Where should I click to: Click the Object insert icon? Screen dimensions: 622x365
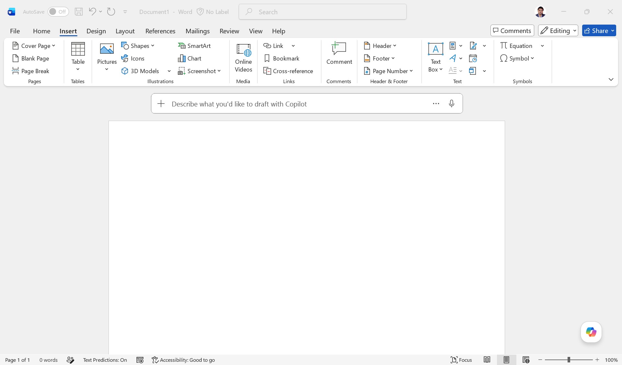[473, 71]
